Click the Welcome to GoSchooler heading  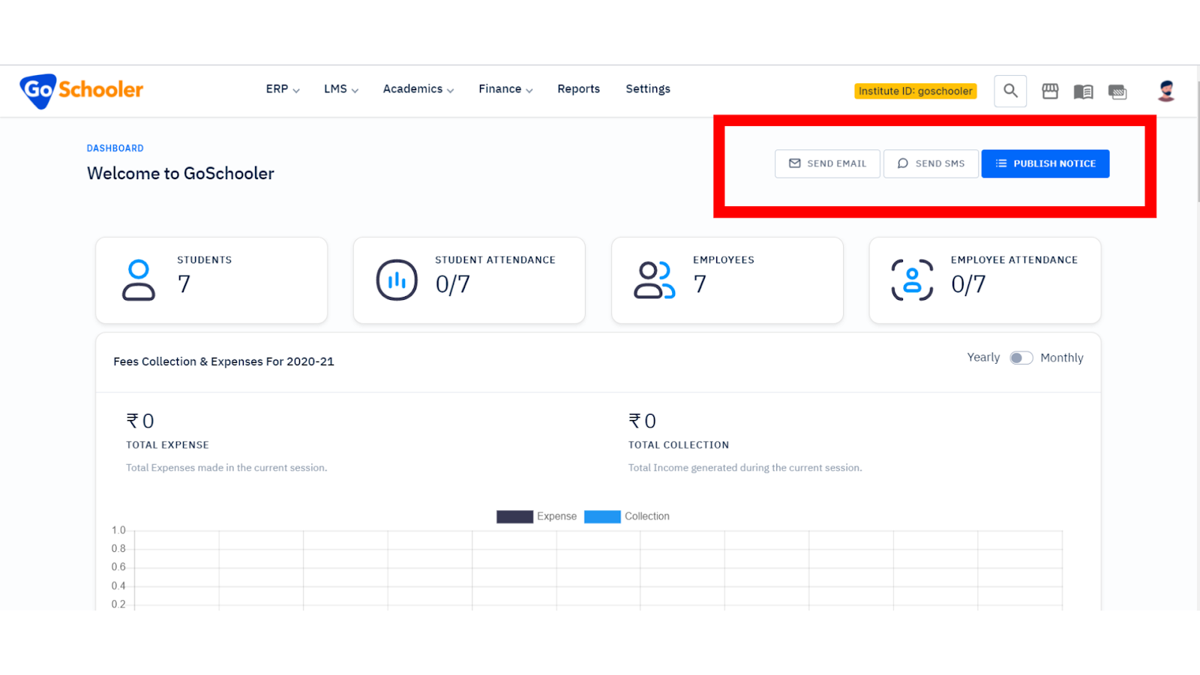[181, 173]
